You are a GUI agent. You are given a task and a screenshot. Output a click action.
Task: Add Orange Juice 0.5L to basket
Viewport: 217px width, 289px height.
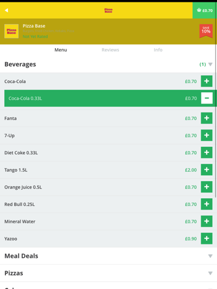[x=207, y=187]
